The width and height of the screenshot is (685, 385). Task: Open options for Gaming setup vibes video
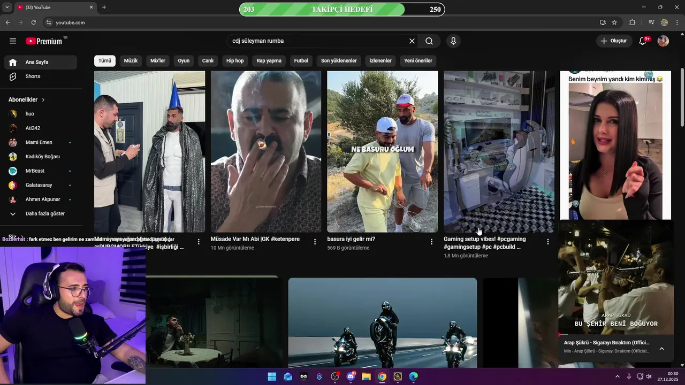pos(547,242)
